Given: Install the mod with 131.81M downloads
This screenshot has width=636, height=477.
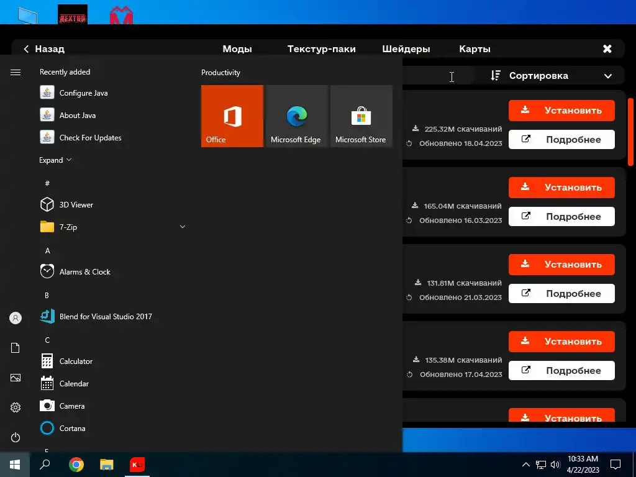Looking at the screenshot, I should pyautogui.click(x=561, y=265).
